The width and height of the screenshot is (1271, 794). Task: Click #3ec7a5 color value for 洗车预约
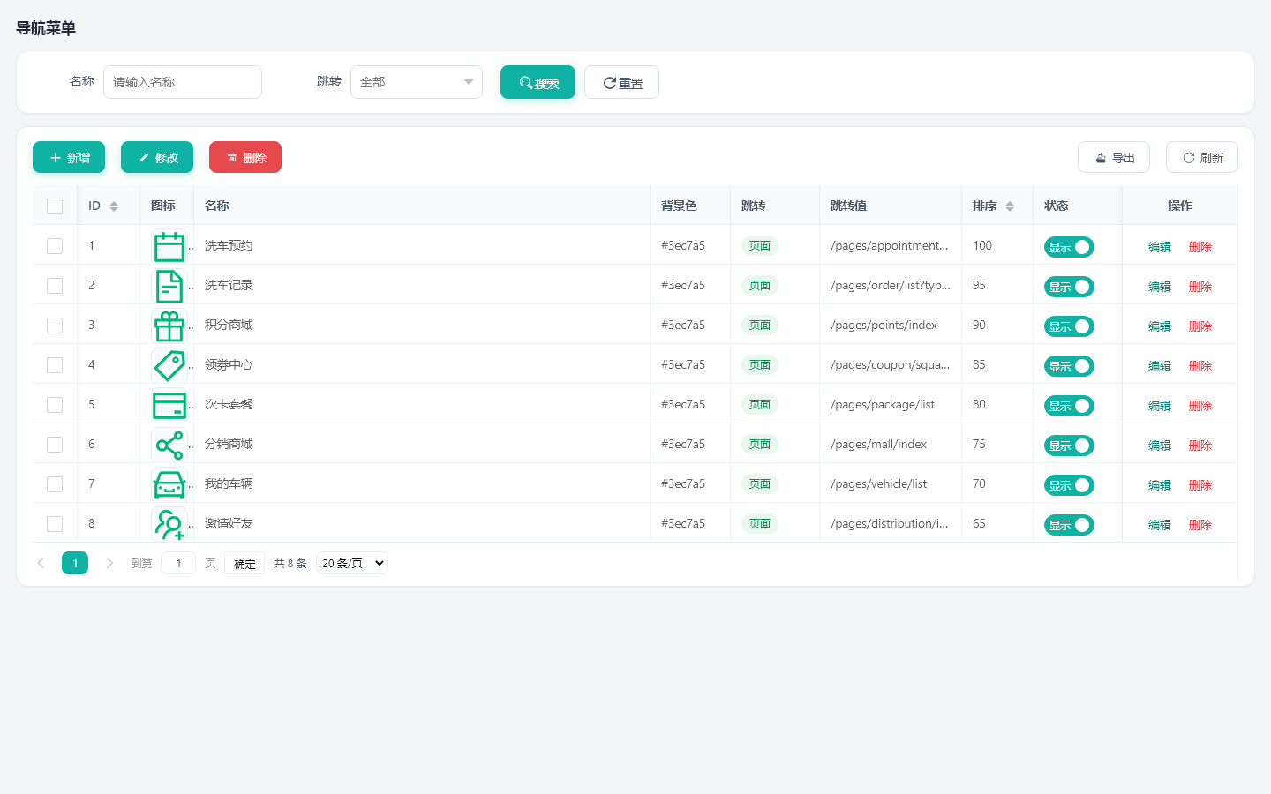click(683, 246)
